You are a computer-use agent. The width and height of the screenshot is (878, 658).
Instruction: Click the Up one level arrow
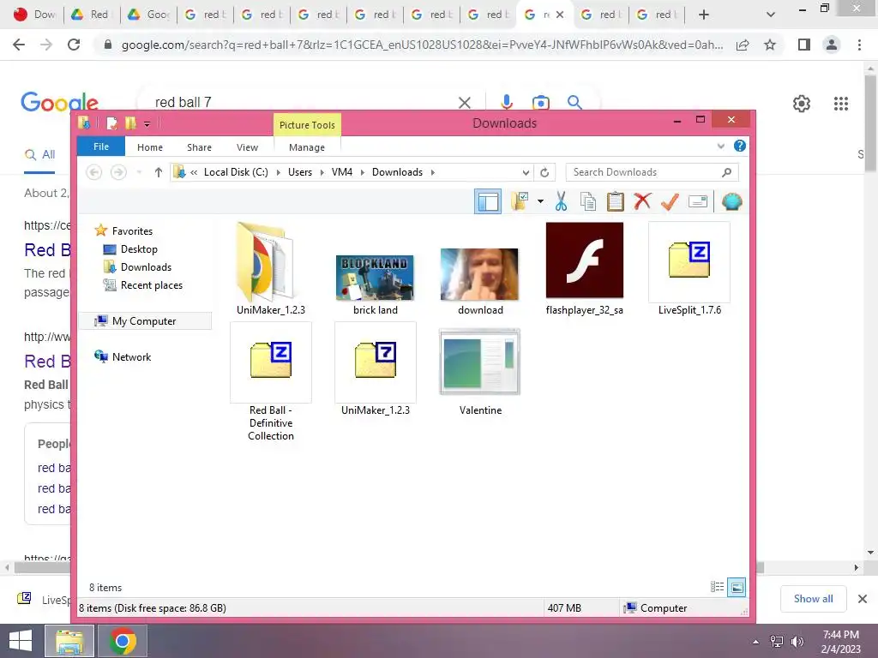tap(159, 172)
